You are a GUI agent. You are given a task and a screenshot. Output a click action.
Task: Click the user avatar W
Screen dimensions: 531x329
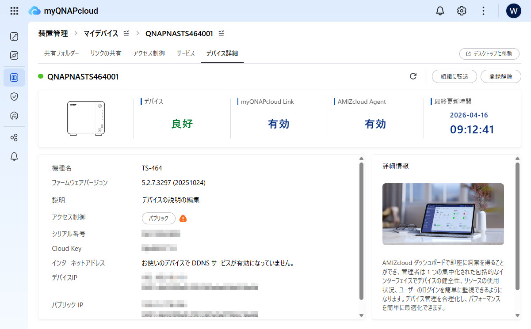click(513, 11)
